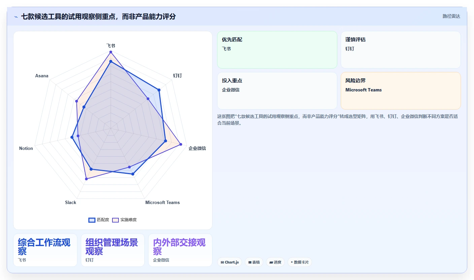
Task: Open the 投入重点 card
Action: [x=277, y=91]
